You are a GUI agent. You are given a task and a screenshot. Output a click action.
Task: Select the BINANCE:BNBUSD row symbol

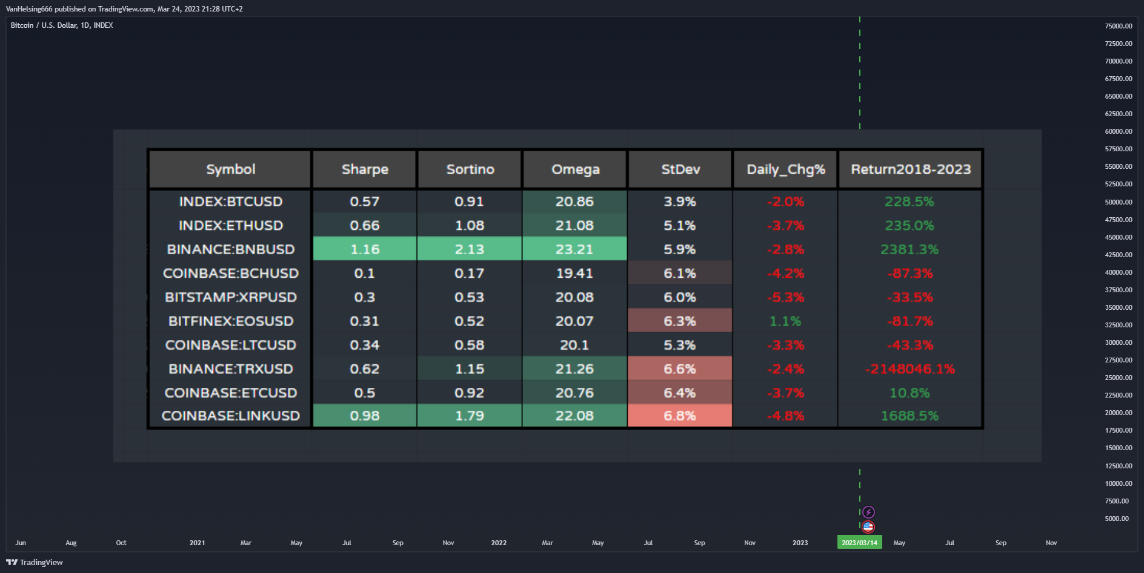(230, 249)
